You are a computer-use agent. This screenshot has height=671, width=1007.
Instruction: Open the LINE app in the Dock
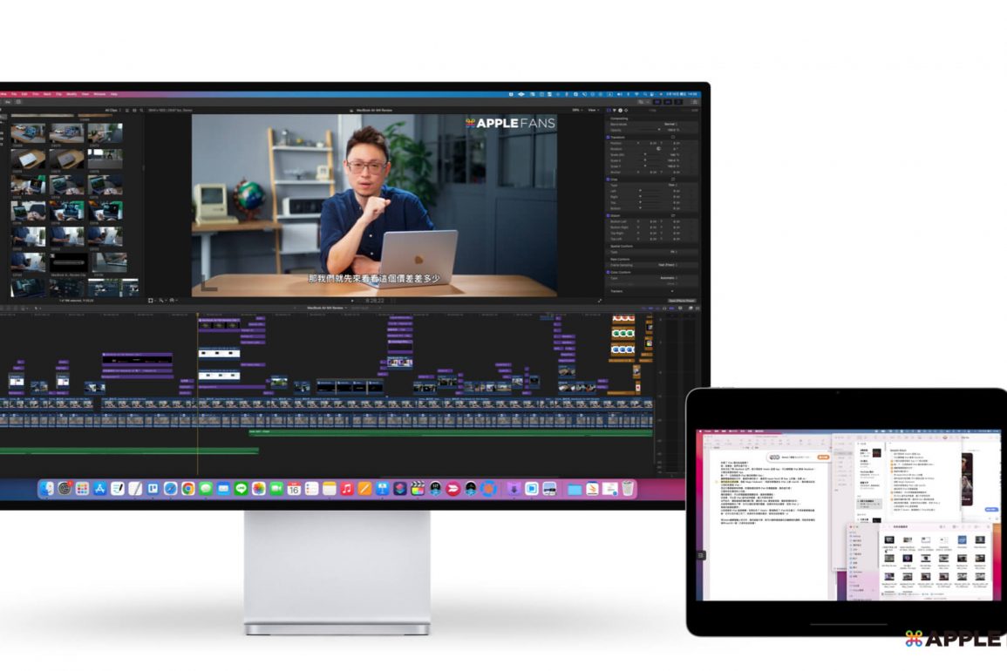click(241, 489)
